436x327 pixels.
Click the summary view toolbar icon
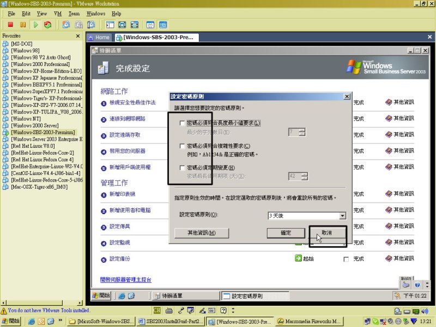click(x=150, y=25)
